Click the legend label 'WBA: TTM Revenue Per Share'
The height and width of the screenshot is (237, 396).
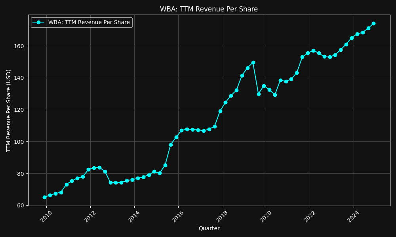click(x=89, y=22)
